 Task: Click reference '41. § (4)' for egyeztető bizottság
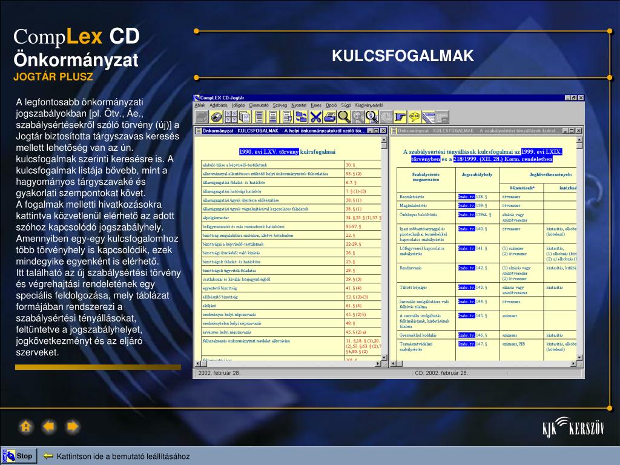pyautogui.click(x=354, y=288)
